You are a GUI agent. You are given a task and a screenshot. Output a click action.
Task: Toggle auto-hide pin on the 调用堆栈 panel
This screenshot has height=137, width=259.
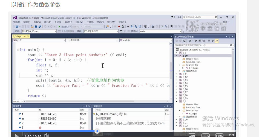[x=168, y=106]
